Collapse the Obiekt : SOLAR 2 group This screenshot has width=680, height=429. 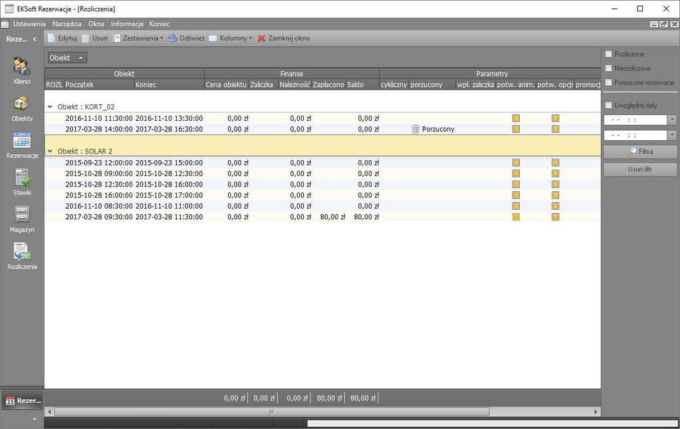pyautogui.click(x=50, y=151)
